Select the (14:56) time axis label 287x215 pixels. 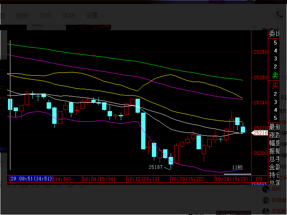[x=62, y=179]
